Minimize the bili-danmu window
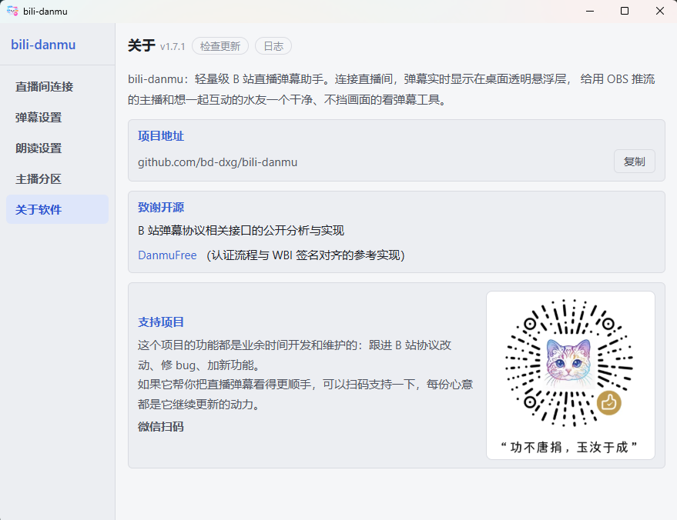677x520 pixels. [590, 12]
